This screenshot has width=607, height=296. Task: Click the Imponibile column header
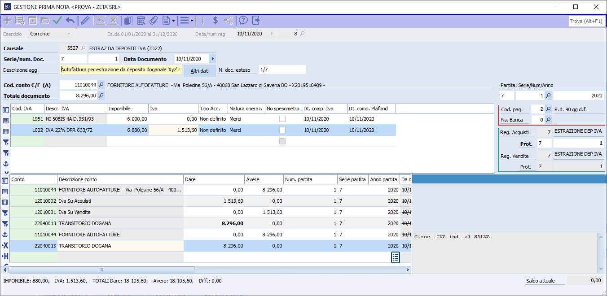point(128,108)
